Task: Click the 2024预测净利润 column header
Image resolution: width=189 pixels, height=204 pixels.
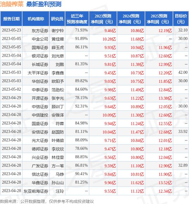Action: tap(131, 19)
